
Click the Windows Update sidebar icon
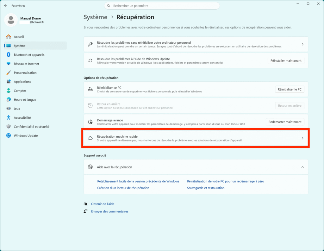tap(9, 135)
